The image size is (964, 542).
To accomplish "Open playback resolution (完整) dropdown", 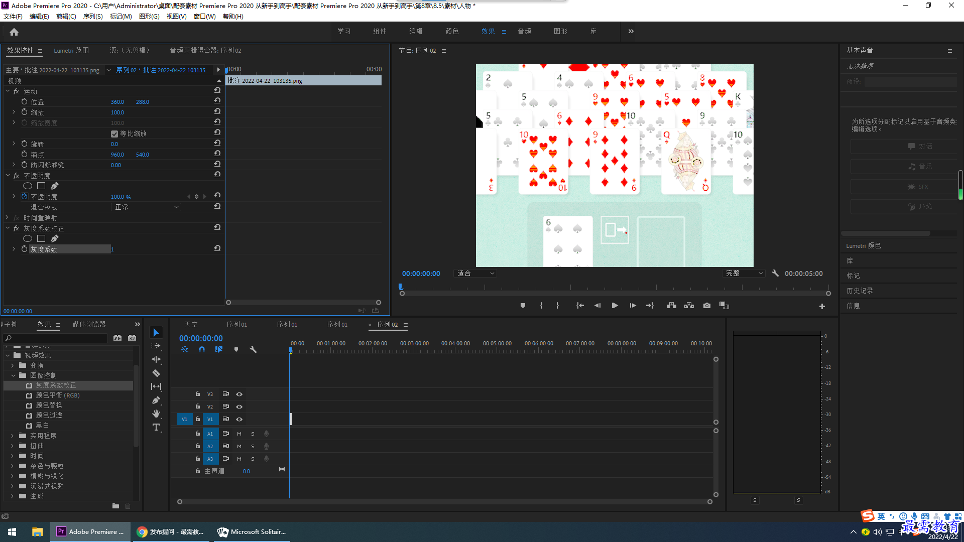I will [x=744, y=273].
